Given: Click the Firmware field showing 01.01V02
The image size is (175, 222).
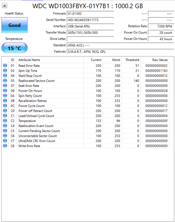Looking at the screenshot, I should [90, 13].
